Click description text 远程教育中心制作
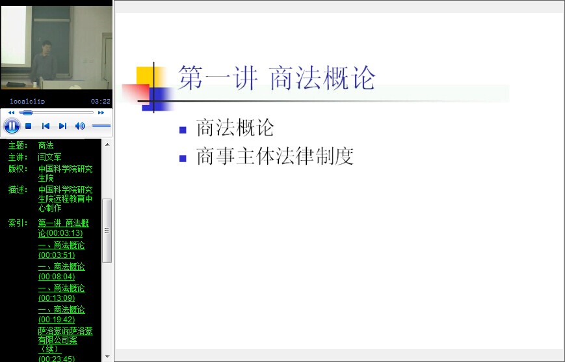This screenshot has width=565, height=362. coord(65,204)
